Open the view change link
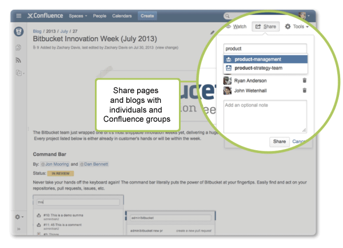Image resolution: width=343 pixels, height=248 pixels. click(167, 47)
